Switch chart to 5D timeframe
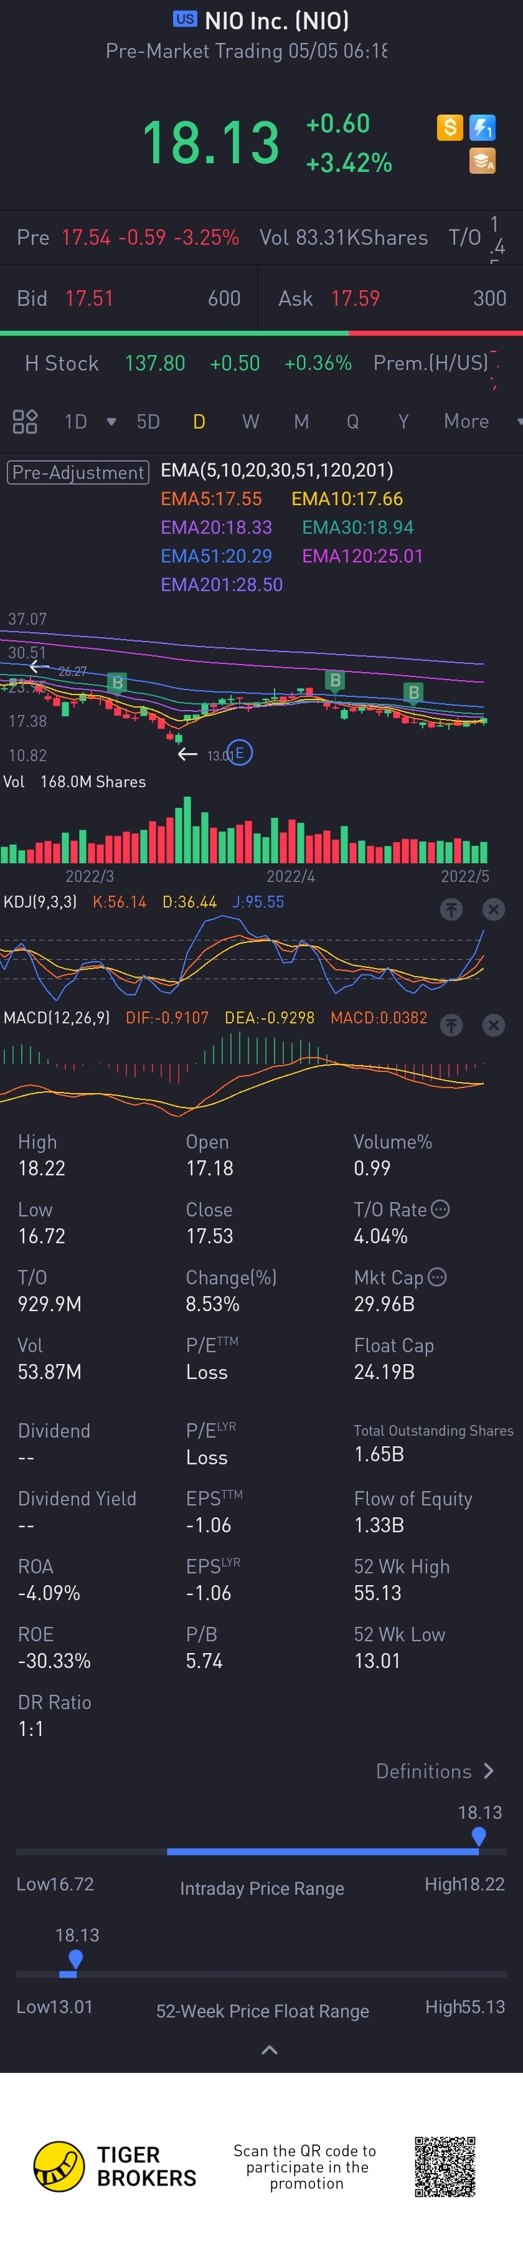This screenshot has height=2261, width=523. [148, 422]
